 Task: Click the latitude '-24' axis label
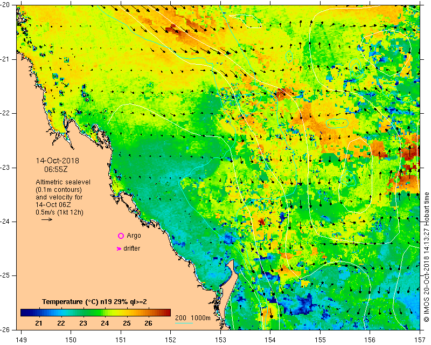[x=5, y=222]
